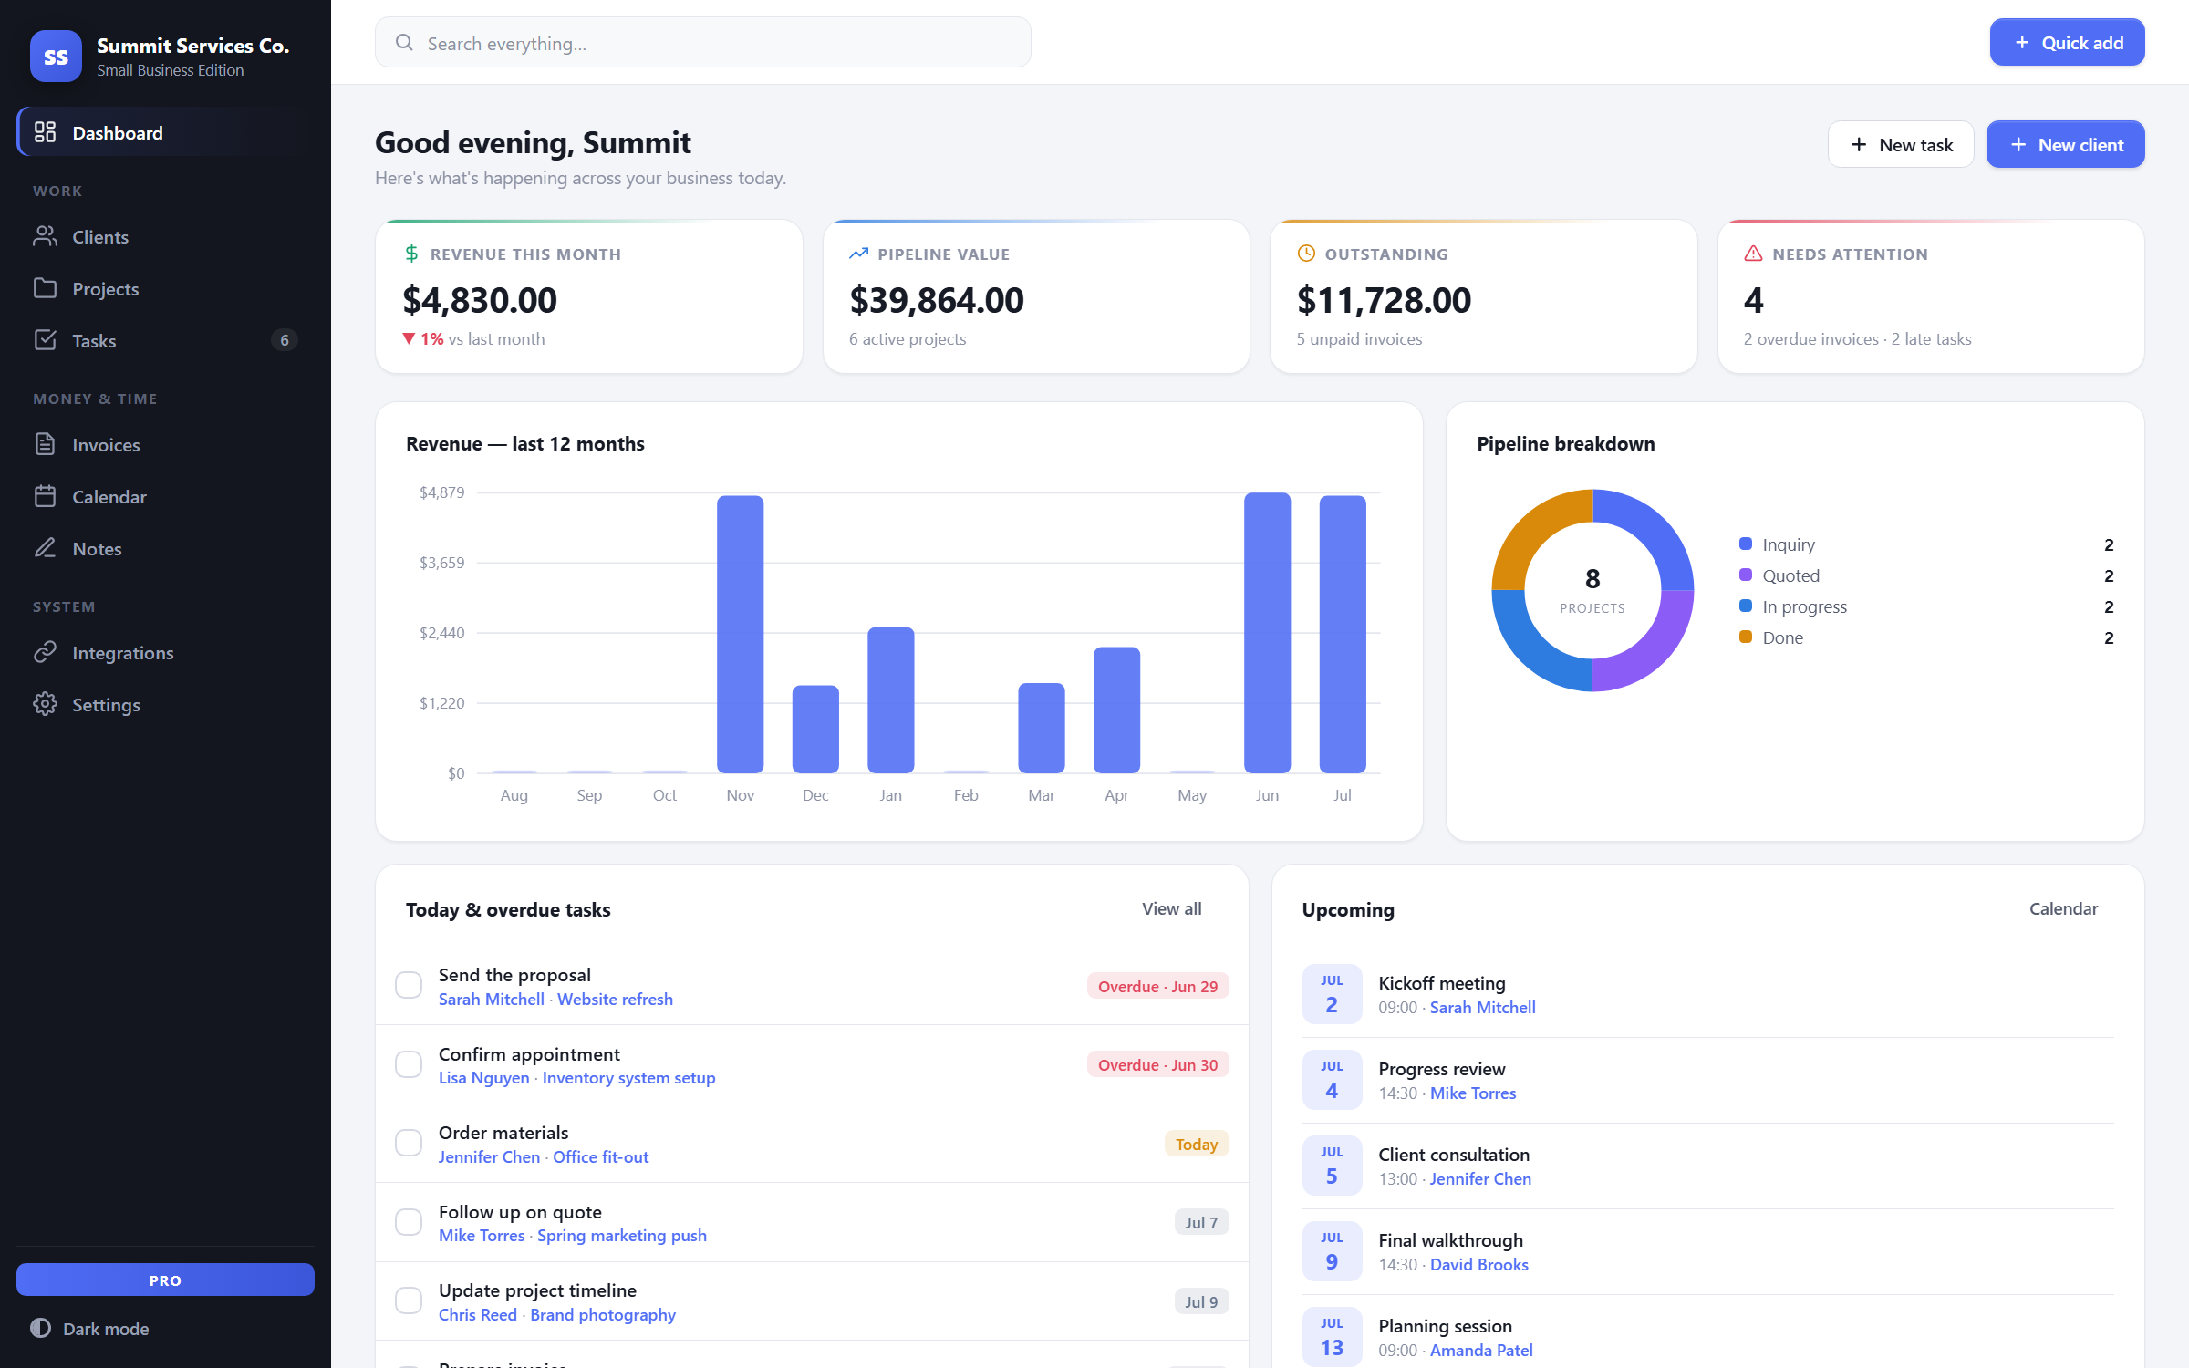This screenshot has height=1368, width=2189.
Task: Click the Dark mode half-moon icon
Action: pyautogui.click(x=40, y=1328)
